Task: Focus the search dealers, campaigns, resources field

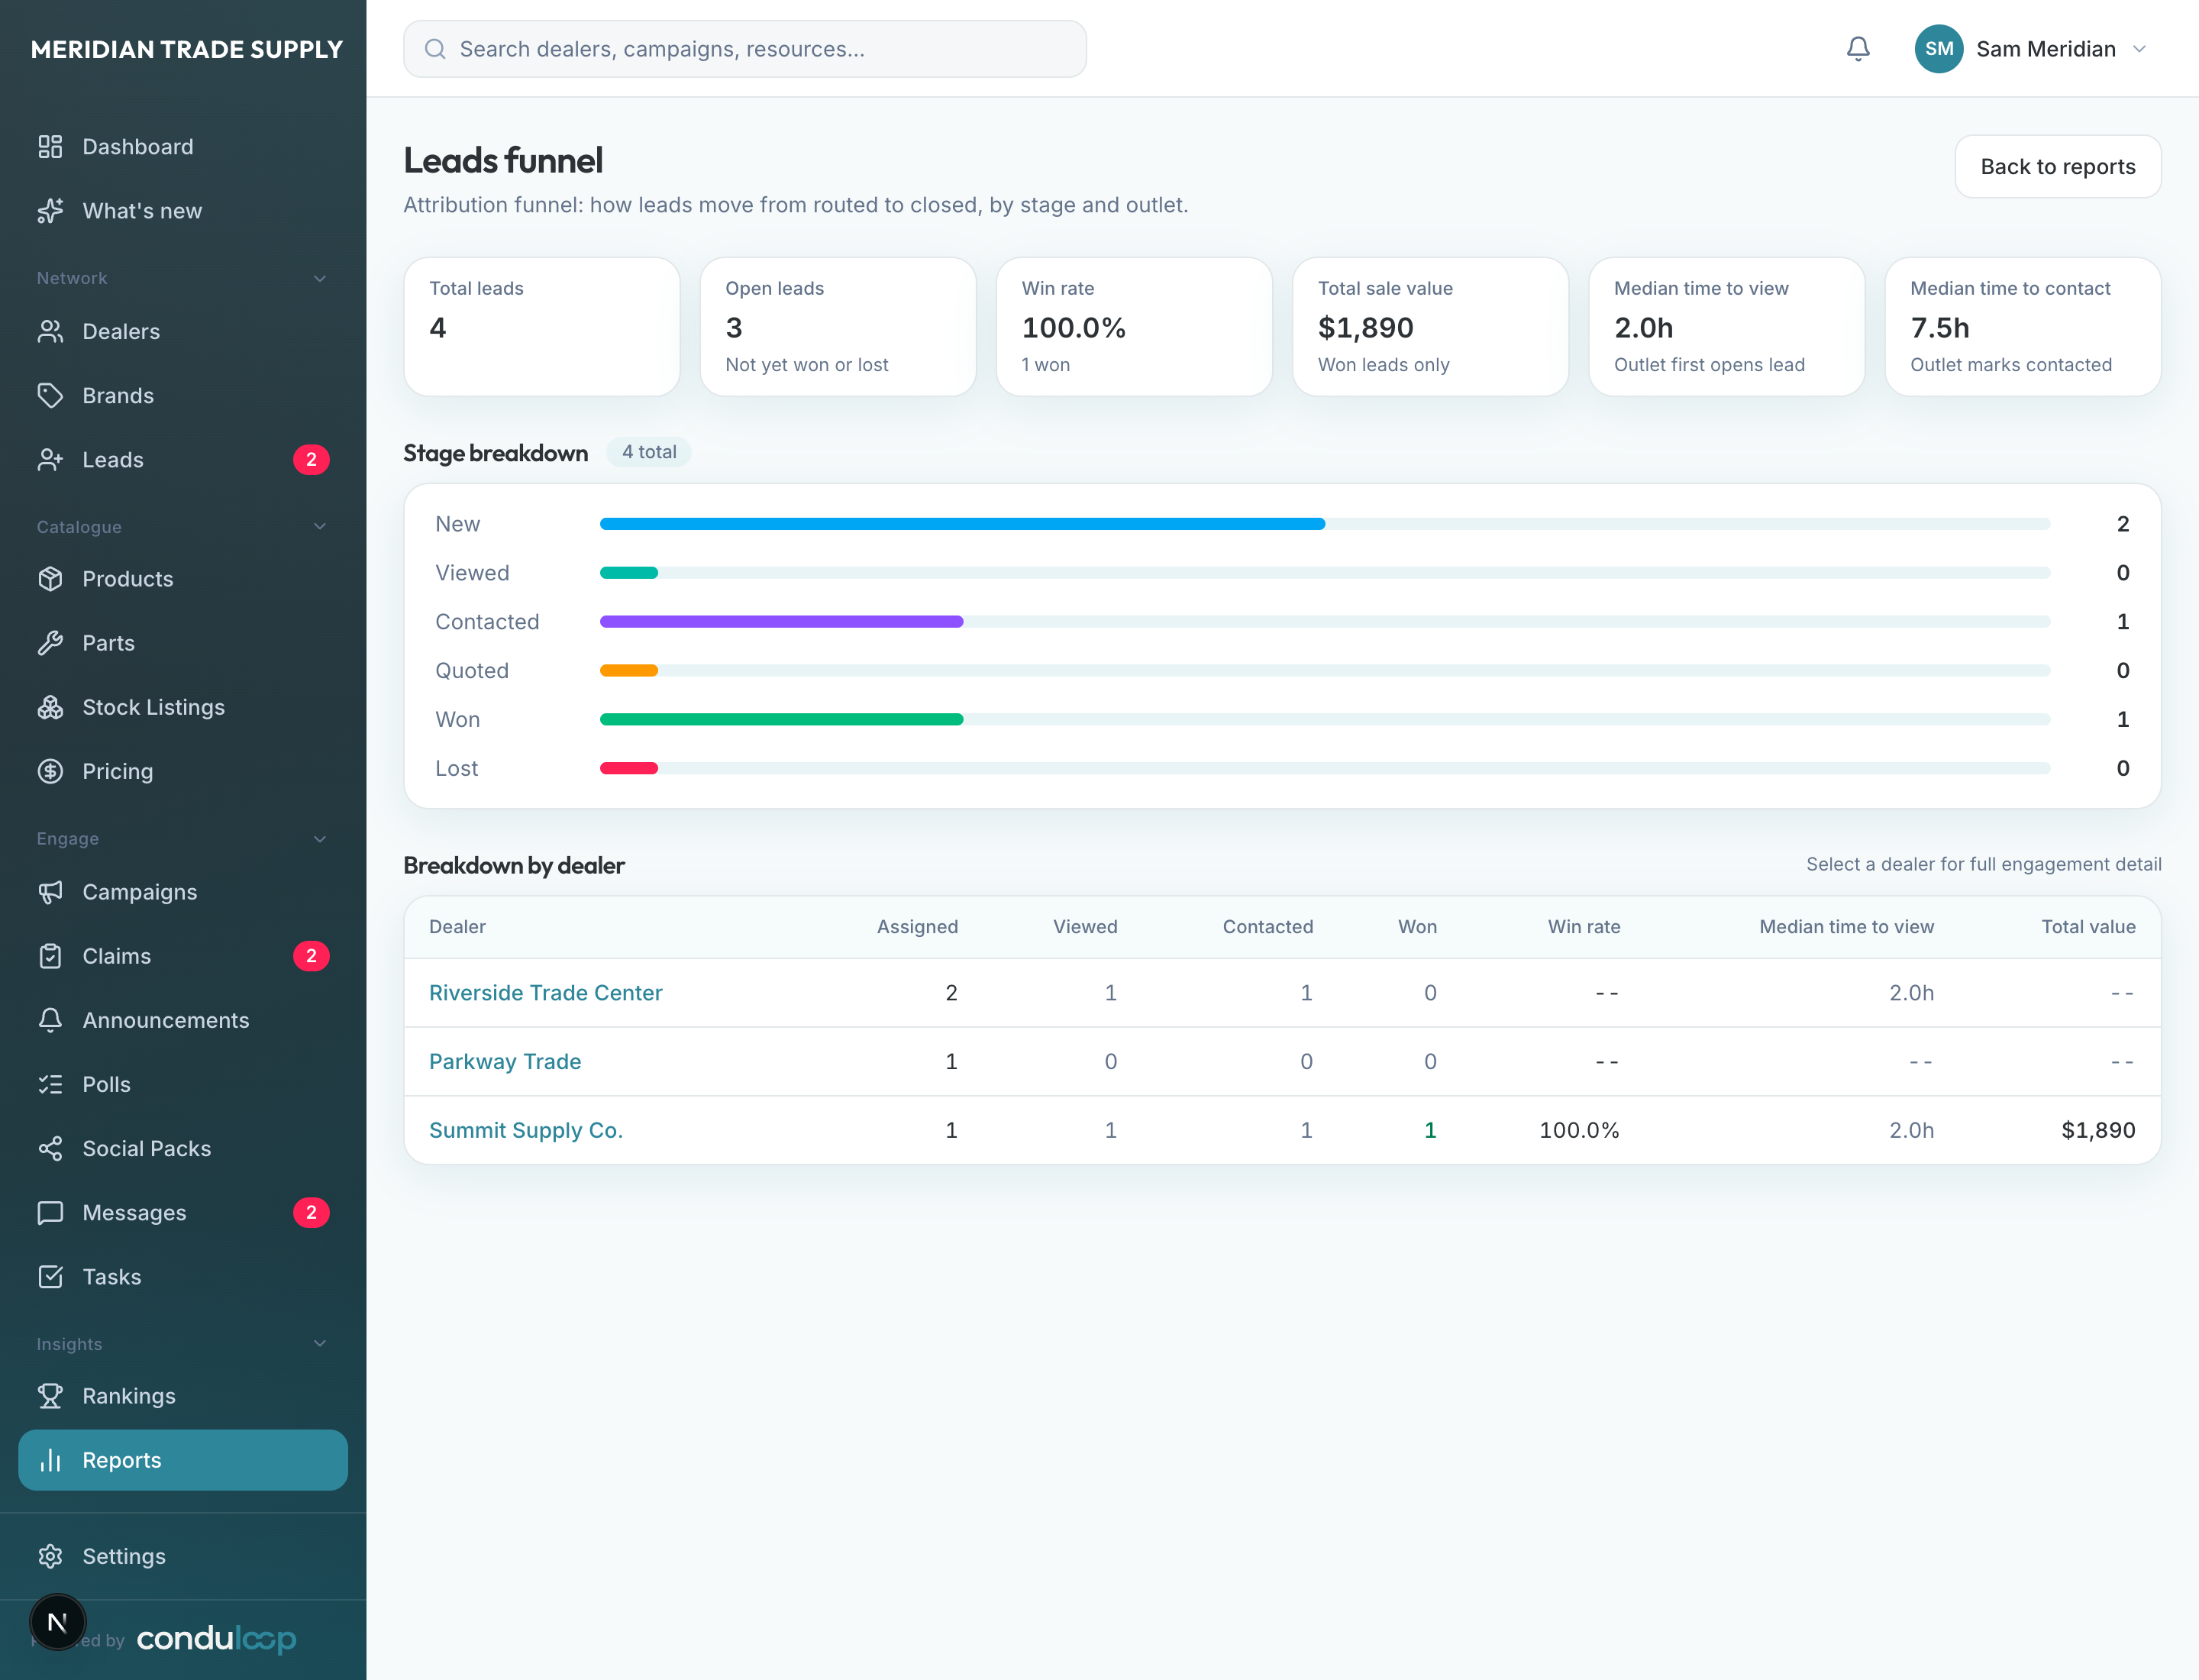Action: coord(744,48)
